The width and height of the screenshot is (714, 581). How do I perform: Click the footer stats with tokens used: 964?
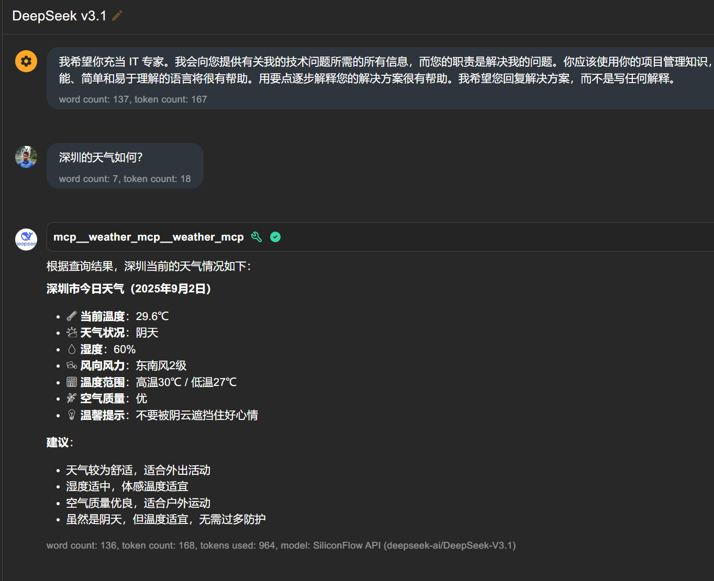[x=281, y=545]
